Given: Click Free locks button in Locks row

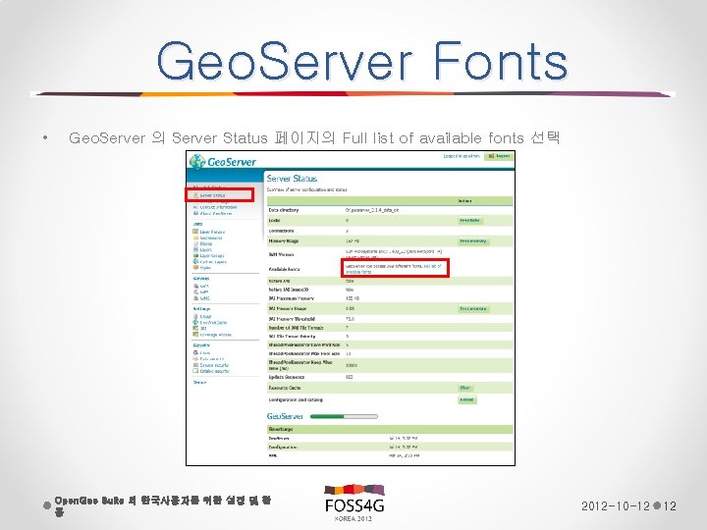Looking at the screenshot, I should tap(469, 221).
